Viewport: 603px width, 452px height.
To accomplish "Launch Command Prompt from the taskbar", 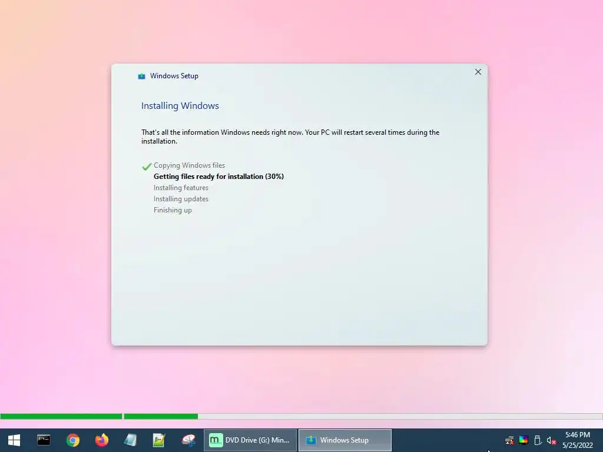I will click(x=44, y=440).
